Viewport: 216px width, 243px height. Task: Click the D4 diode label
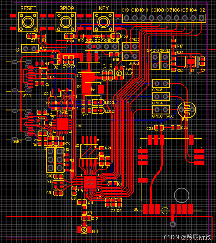point(52,77)
